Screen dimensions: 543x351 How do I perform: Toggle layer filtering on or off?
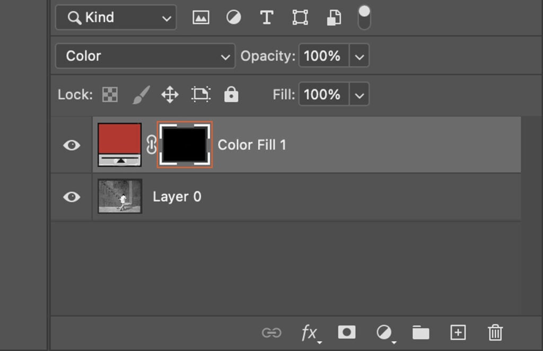pos(364,16)
